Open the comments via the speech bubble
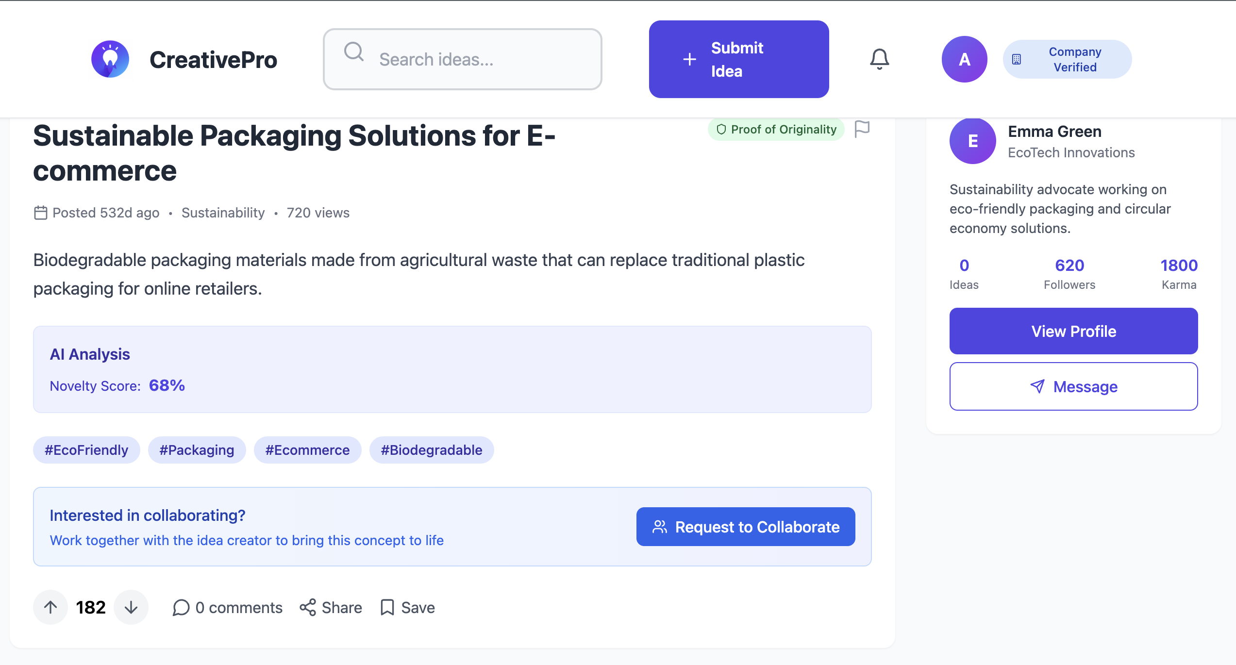 181,607
